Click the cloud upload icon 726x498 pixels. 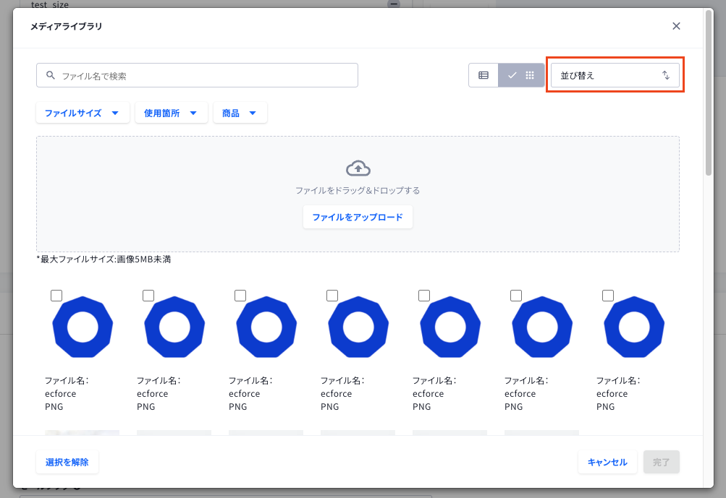pos(358,168)
